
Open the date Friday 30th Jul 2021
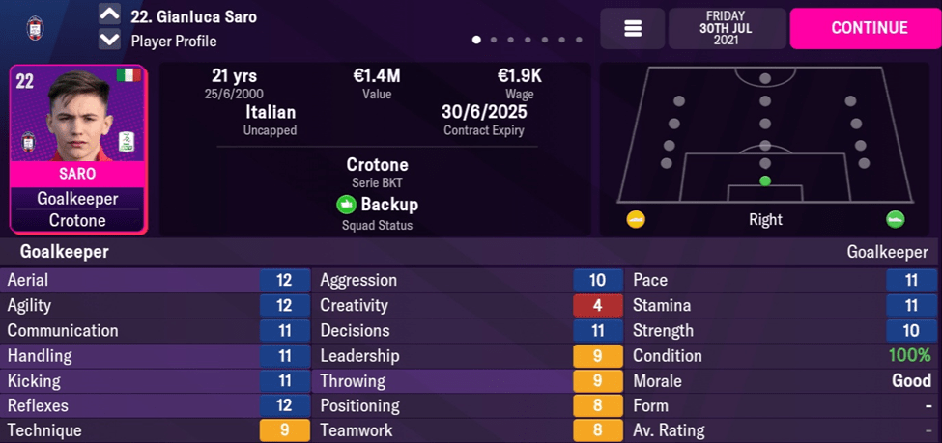click(x=727, y=29)
